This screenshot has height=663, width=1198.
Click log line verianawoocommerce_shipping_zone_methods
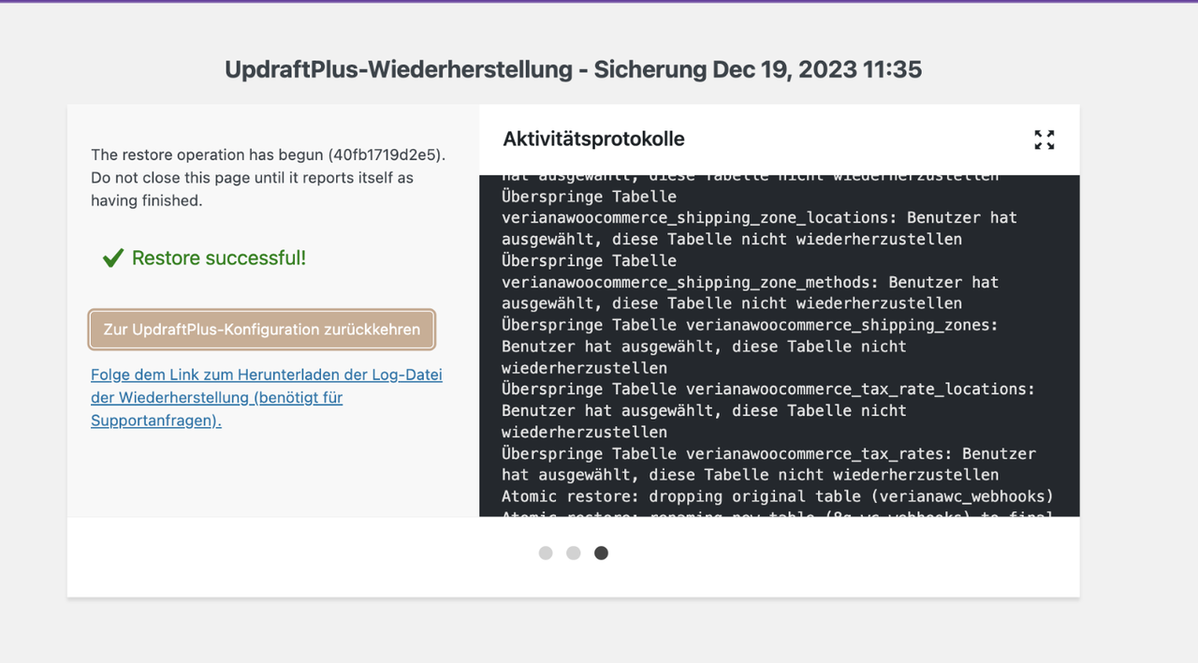point(750,283)
